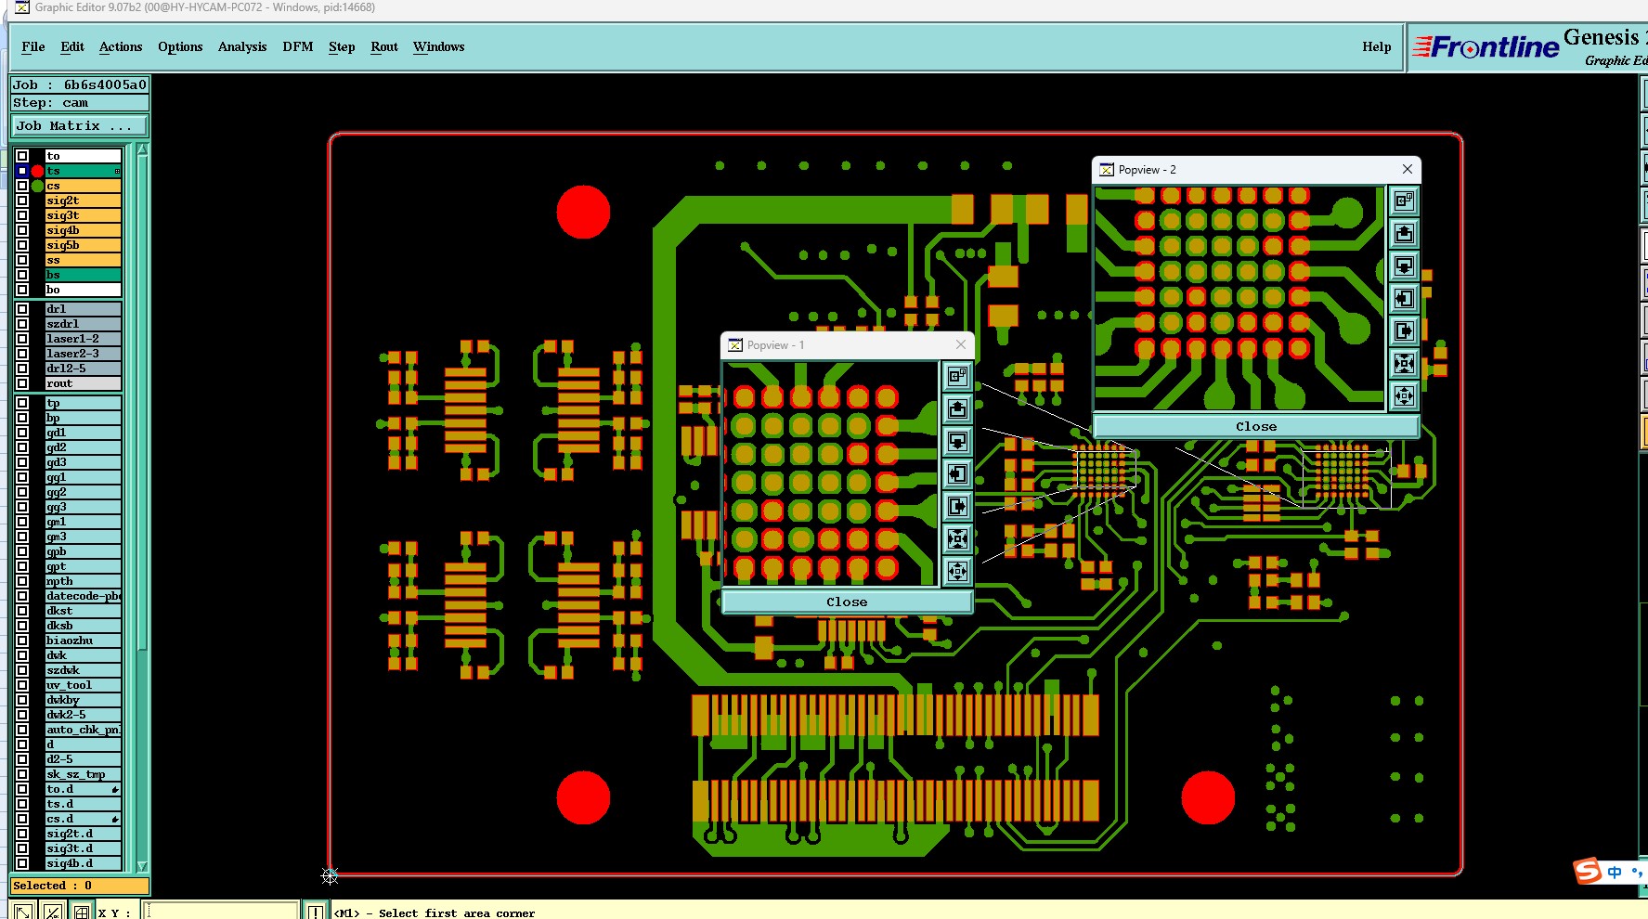Pan right in Popview 1
The height and width of the screenshot is (919, 1648).
pos(957,506)
